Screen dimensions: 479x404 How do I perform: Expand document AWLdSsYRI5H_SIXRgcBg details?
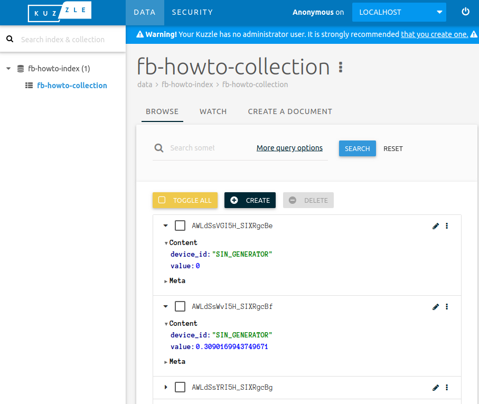click(165, 388)
